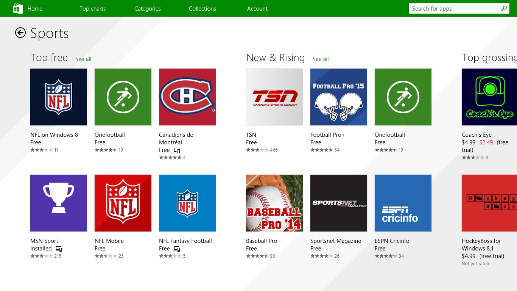
Task: Open ESPN Cricinfo tile
Action: click(x=403, y=203)
